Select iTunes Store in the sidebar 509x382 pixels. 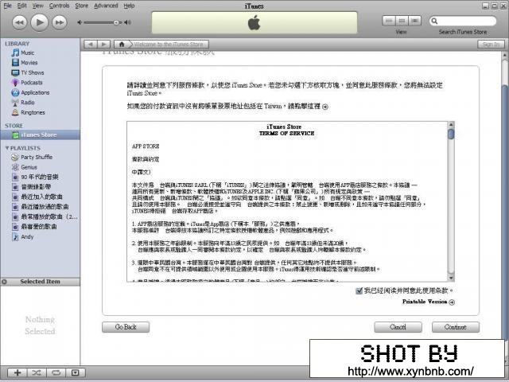click(x=39, y=134)
